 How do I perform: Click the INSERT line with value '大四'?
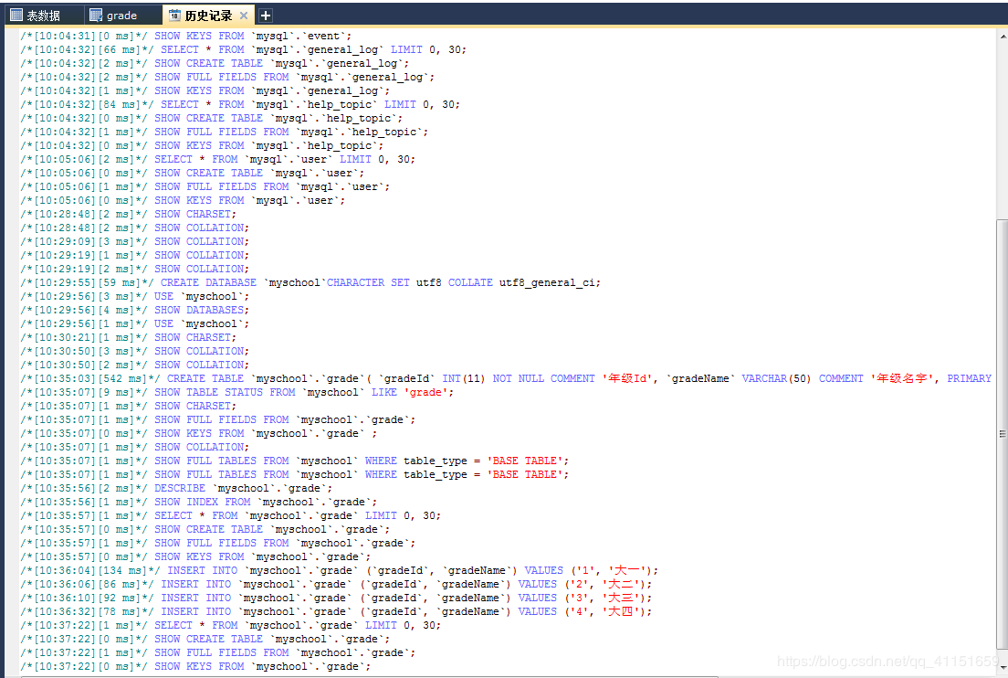tap(336, 612)
